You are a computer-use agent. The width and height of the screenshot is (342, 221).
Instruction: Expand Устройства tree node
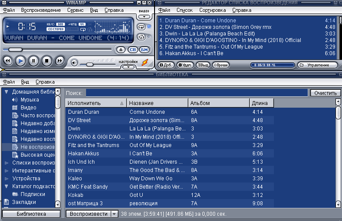[7, 179]
